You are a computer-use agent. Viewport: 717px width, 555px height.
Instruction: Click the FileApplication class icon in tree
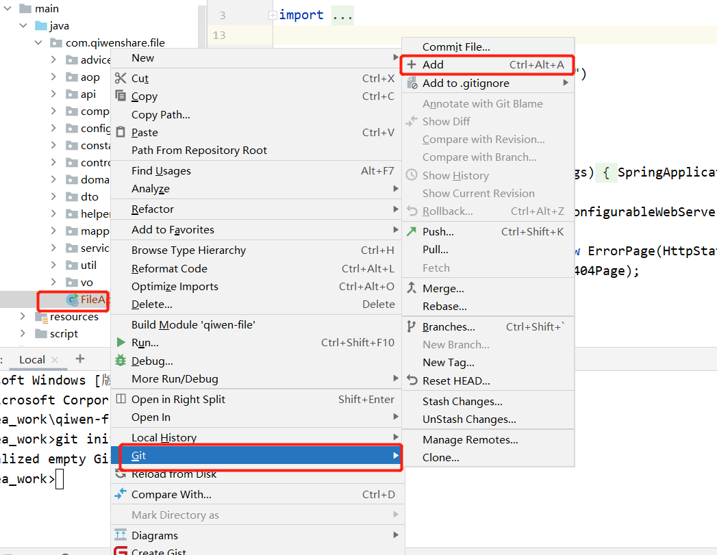(73, 299)
